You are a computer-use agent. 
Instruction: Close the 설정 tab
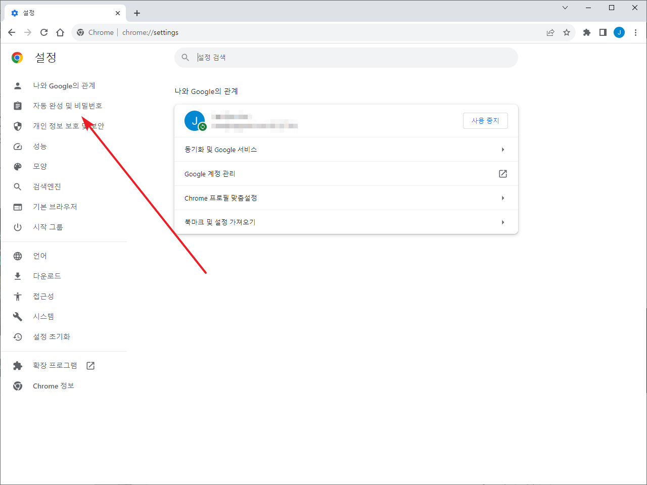118,13
